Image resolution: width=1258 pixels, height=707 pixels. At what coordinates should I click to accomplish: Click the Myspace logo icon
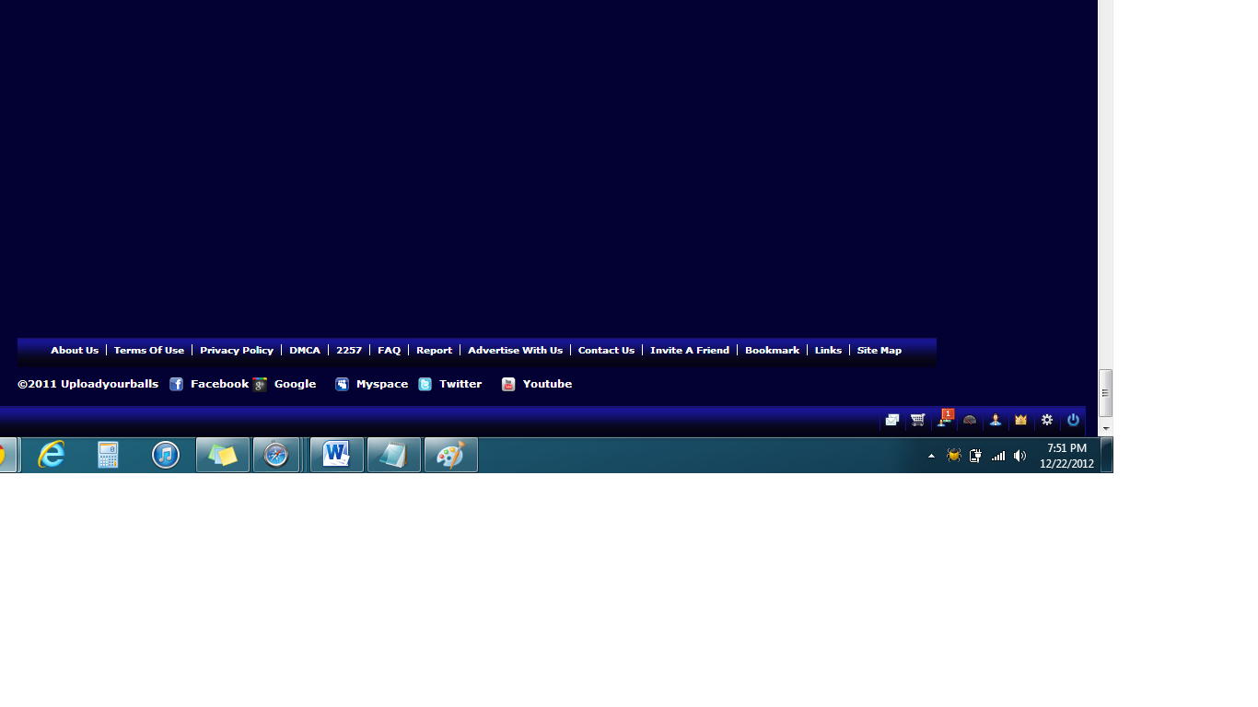point(342,384)
